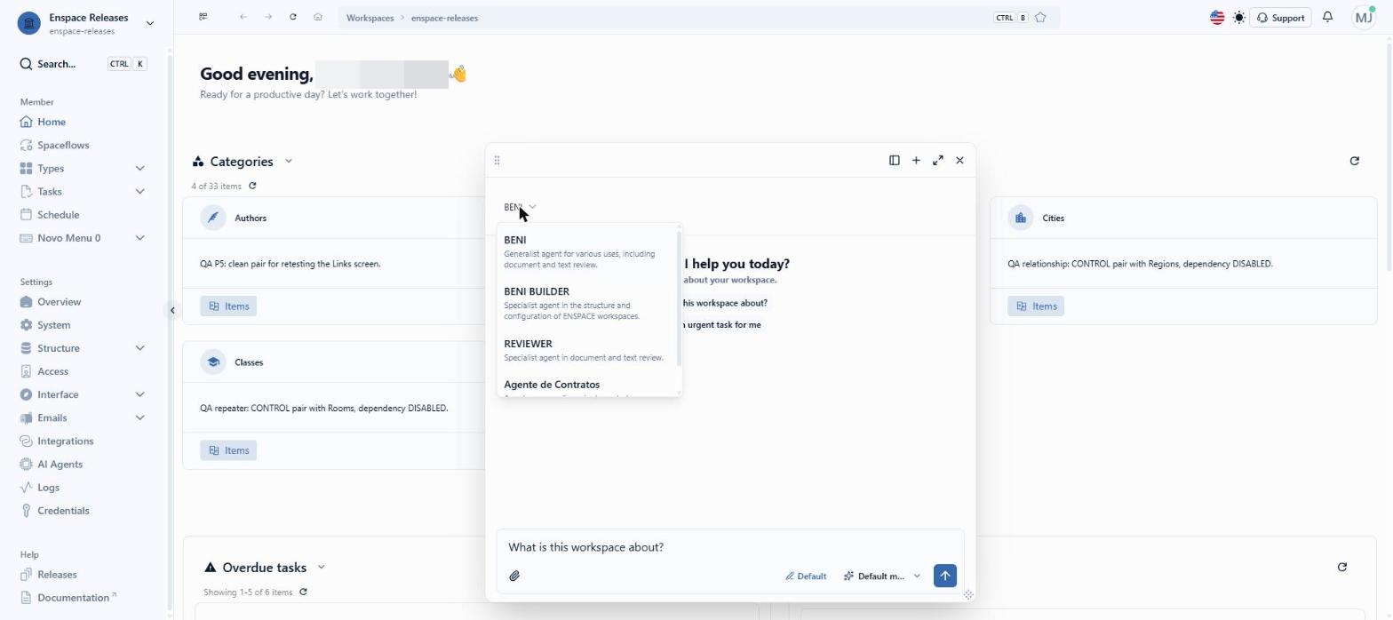
Task: Expand chat panel to fullscreen
Action: (x=938, y=160)
